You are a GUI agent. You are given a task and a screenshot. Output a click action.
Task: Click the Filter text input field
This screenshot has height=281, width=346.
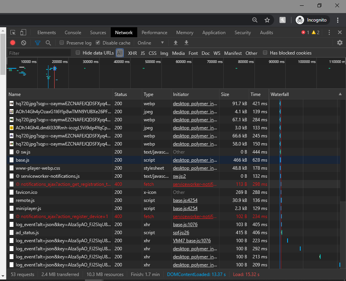[x=39, y=53]
